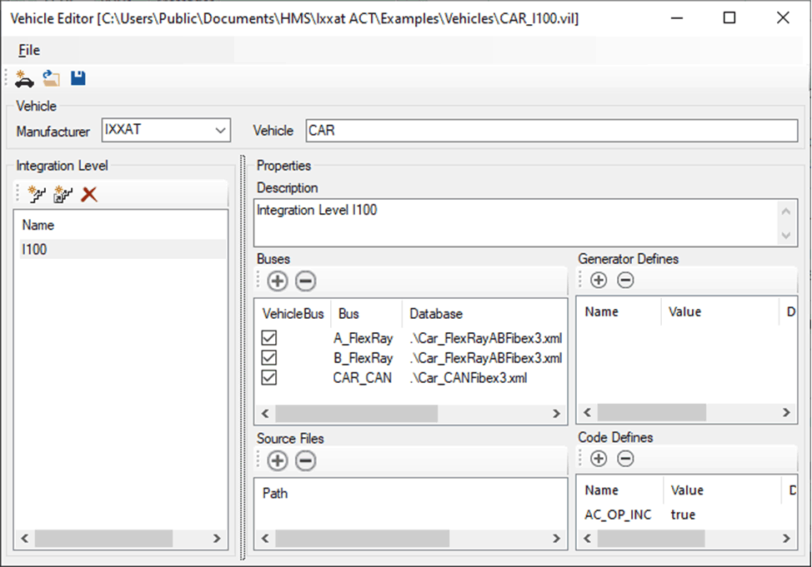
Task: Remove a Code Define with minus button
Action: coord(625,459)
